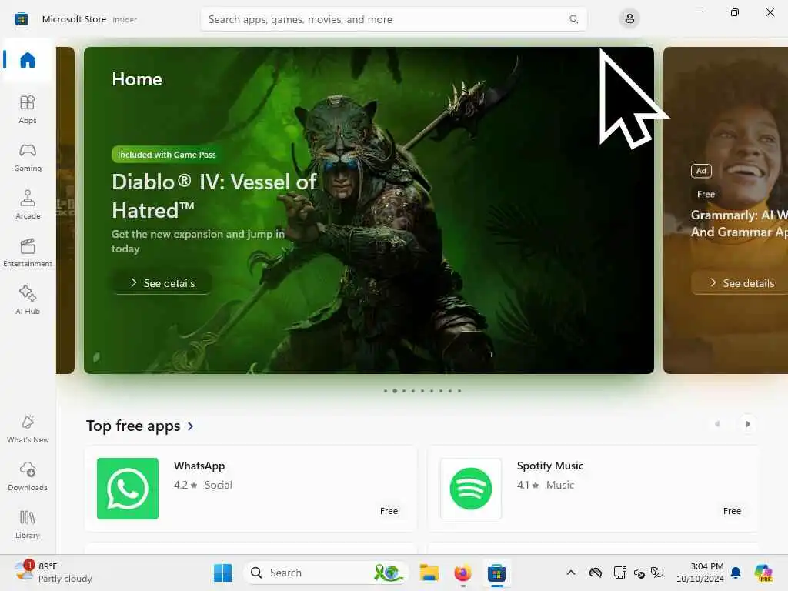Click the Spotify logo icon
This screenshot has width=788, height=591.
(x=471, y=489)
